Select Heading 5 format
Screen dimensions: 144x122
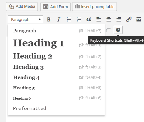[56, 88]
